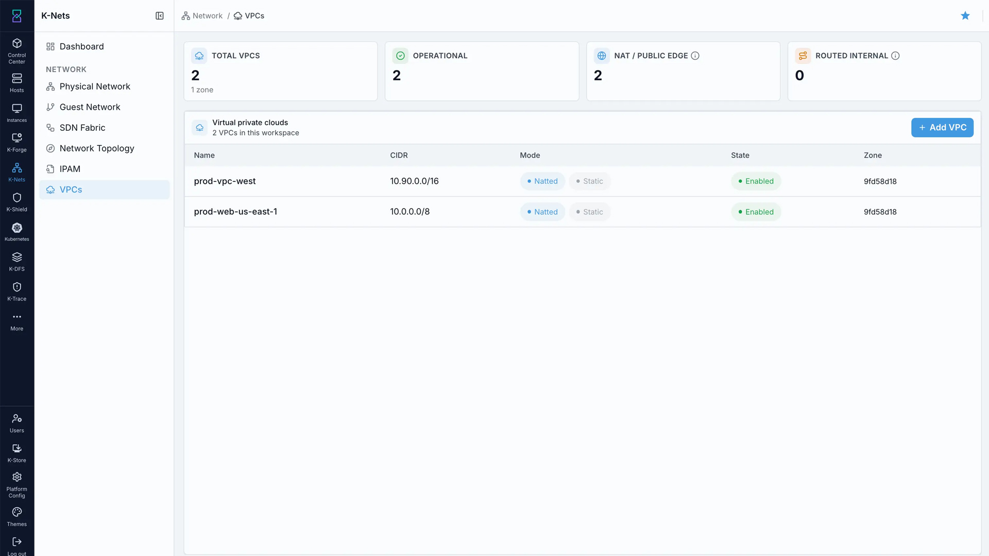The height and width of the screenshot is (556, 989).
Task: Go to Hosts in the app rail
Action: click(x=17, y=82)
